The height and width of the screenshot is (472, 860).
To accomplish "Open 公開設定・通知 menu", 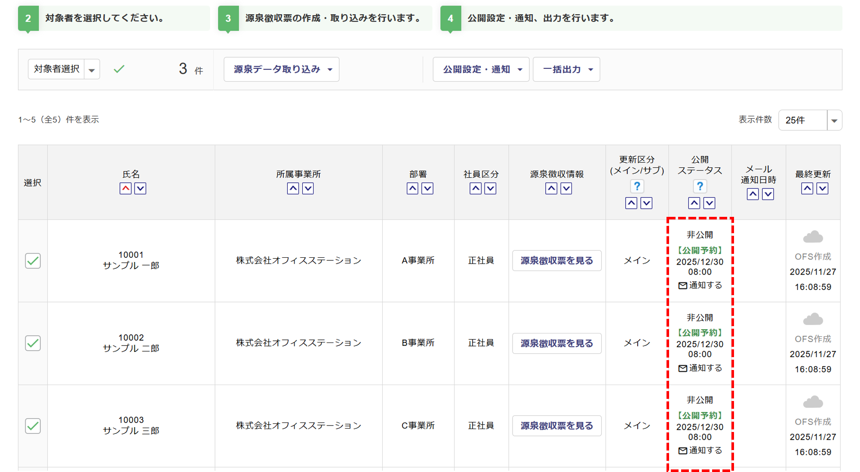I will (x=481, y=69).
